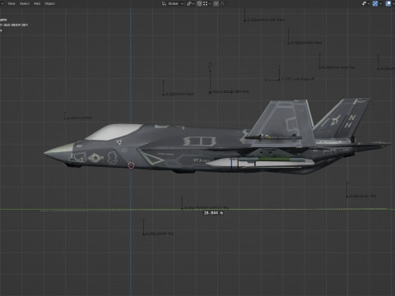
Task: Toggle proportional editing in header
Action: point(216,3)
